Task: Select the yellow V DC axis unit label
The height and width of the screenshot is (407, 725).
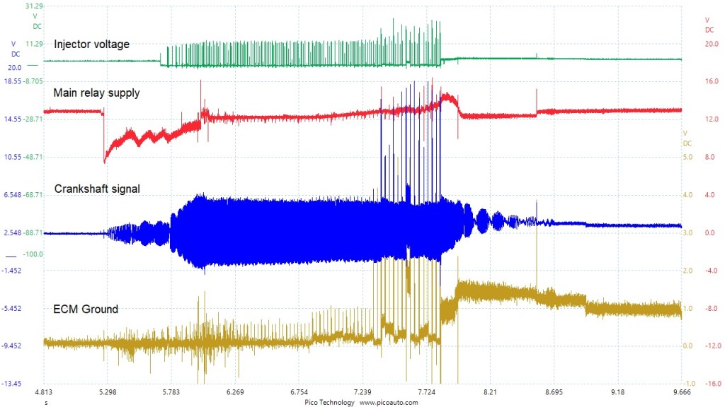Action: 687,138
